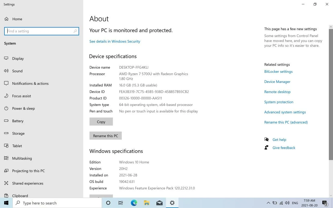Click the About page vertical scrollbar thumb
Viewport: 333px width, 208px height.
pos(331,94)
